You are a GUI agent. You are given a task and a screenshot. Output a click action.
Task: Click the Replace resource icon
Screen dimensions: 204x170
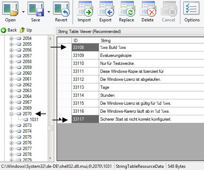[x=127, y=9]
